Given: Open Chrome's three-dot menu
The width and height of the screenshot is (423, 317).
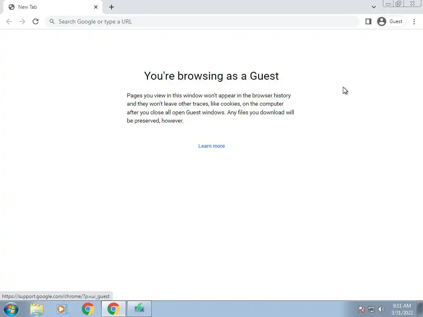Looking at the screenshot, I should pyautogui.click(x=414, y=21).
